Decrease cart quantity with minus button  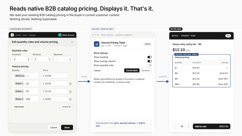(x=175, y=126)
